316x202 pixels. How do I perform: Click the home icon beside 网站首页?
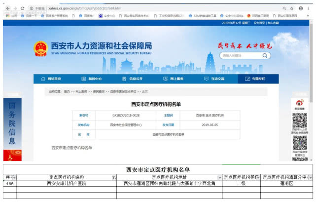(43, 79)
